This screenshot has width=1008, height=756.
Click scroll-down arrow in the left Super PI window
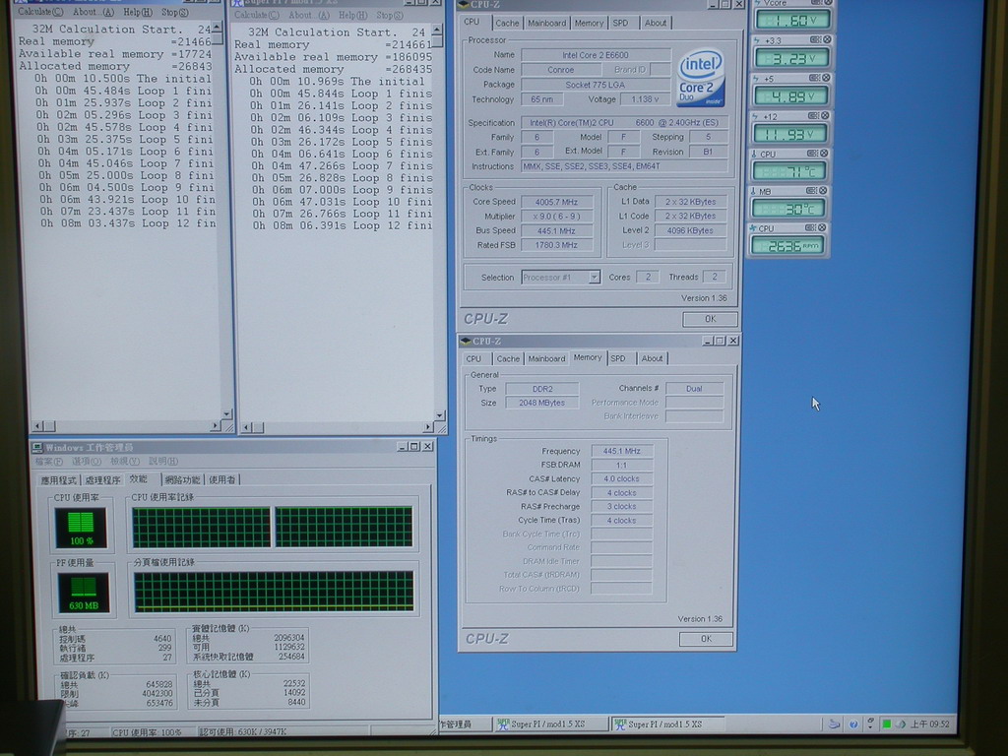[226, 414]
